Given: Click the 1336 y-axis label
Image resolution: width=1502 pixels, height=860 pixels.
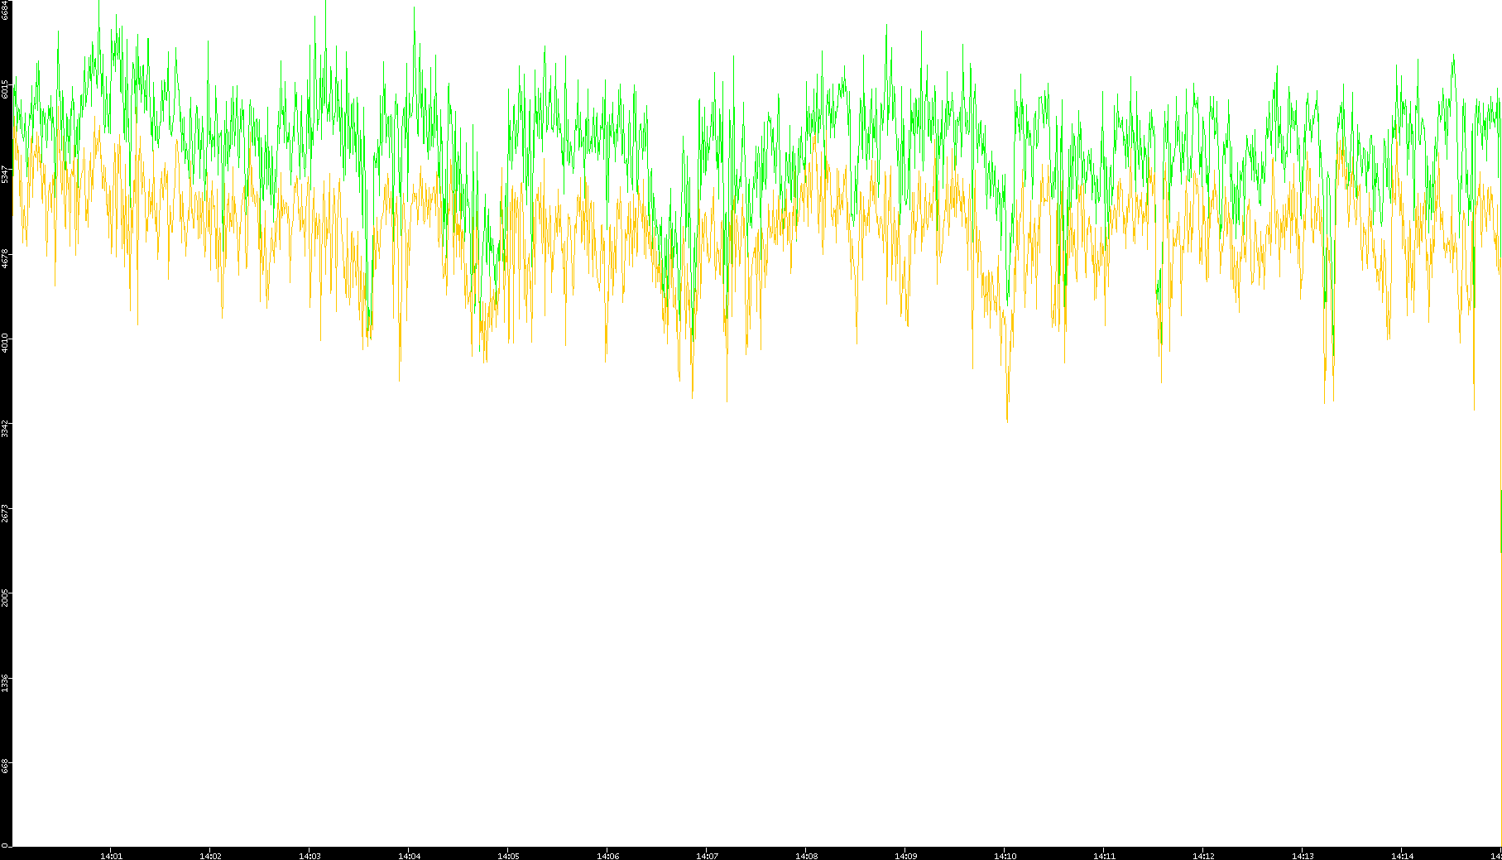Looking at the screenshot, I should pyautogui.click(x=6, y=683).
